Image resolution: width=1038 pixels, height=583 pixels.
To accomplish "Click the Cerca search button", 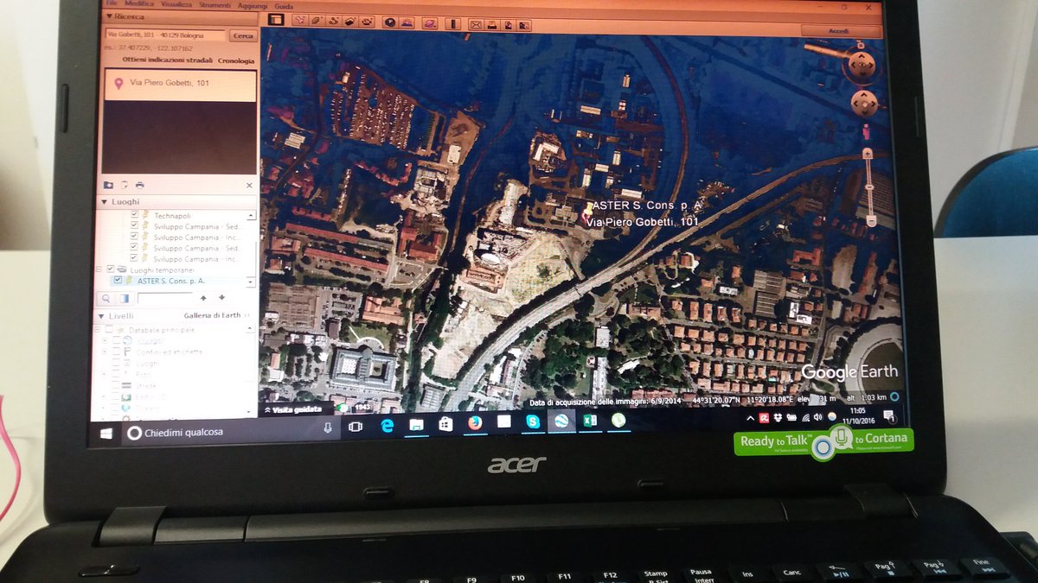I will coord(243,35).
